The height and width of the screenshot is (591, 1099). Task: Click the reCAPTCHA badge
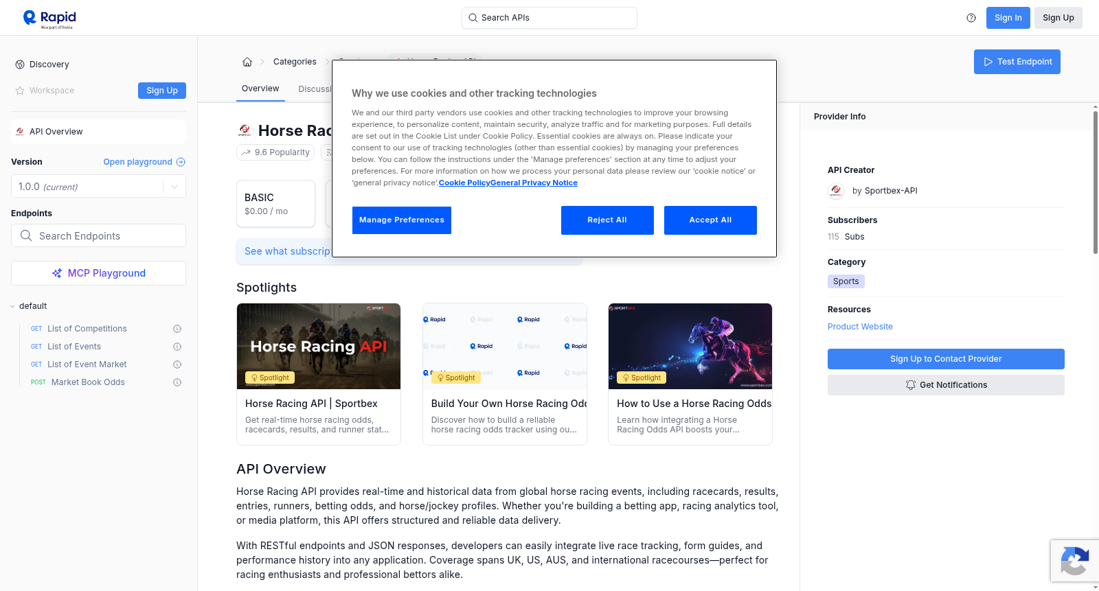[x=1074, y=561]
